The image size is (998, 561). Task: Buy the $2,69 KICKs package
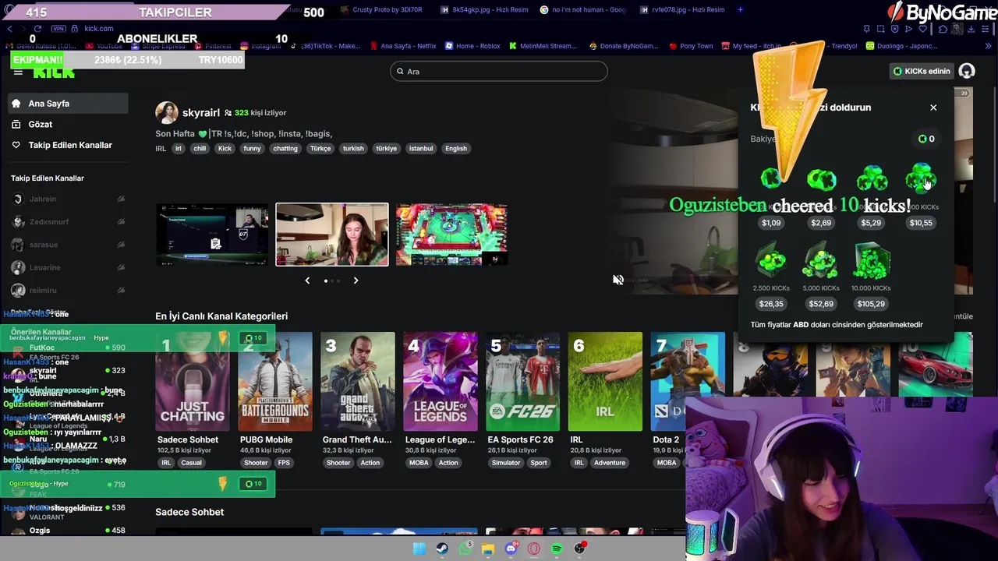(821, 223)
